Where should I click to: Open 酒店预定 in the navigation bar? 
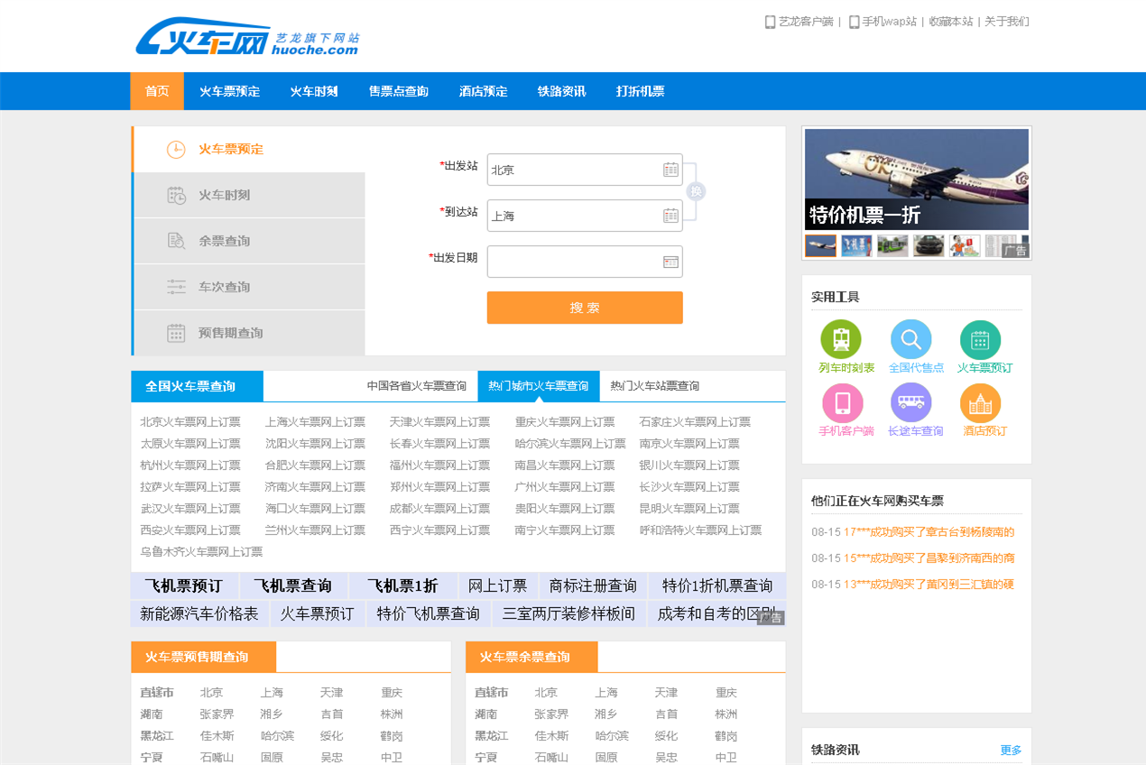[x=484, y=91]
